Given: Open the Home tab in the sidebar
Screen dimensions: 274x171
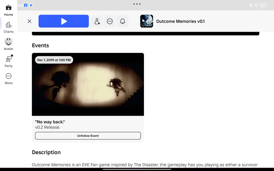Looking at the screenshot, I should [x=9, y=10].
